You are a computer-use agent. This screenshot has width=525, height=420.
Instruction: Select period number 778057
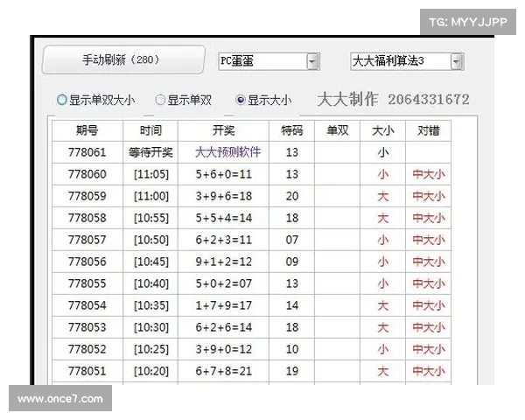pyautogui.click(x=87, y=240)
